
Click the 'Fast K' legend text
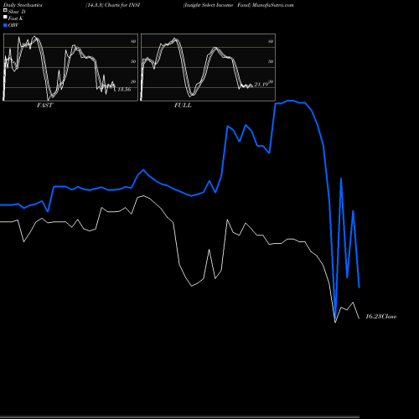16,18
